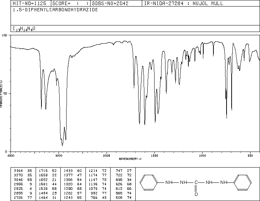Click the NH next to left phenyl ring
This screenshot has height=201, width=260.
coord(169,182)
